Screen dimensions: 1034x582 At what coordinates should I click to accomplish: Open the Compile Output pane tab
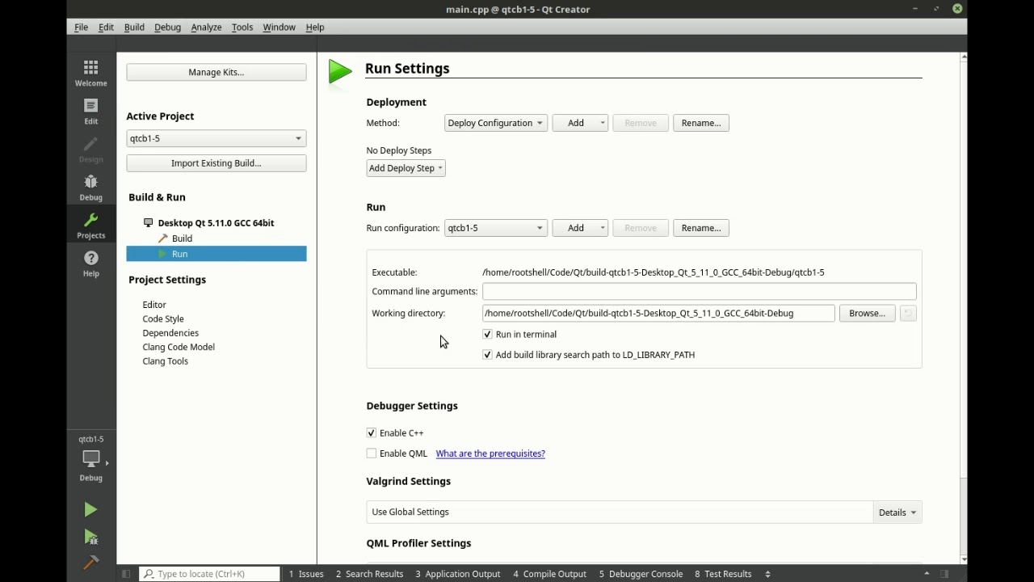(549, 574)
